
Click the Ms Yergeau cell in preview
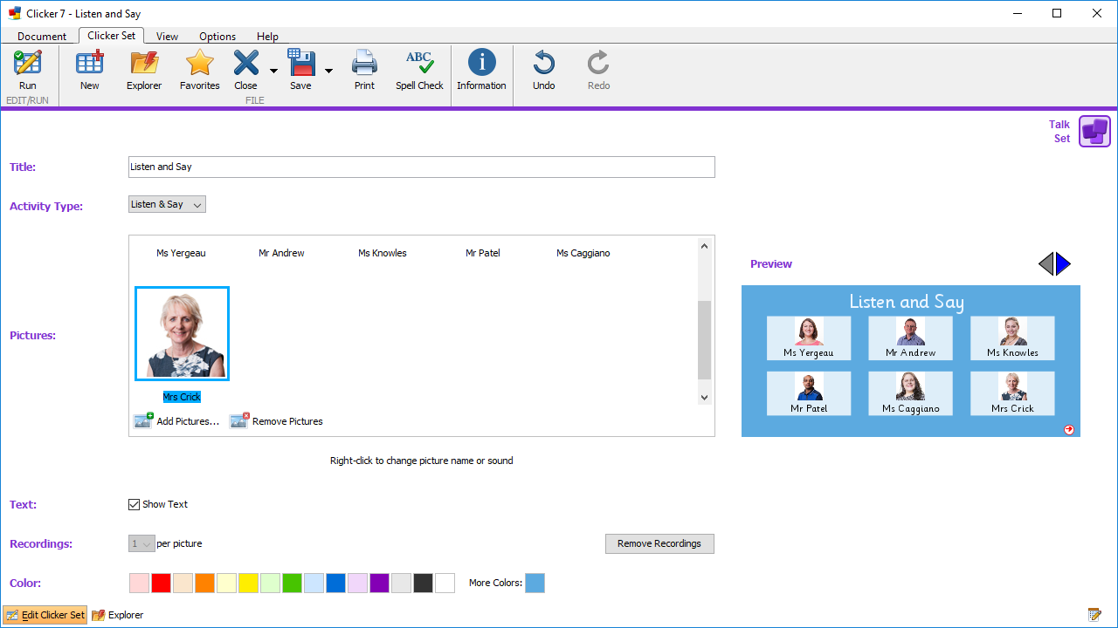coord(809,338)
